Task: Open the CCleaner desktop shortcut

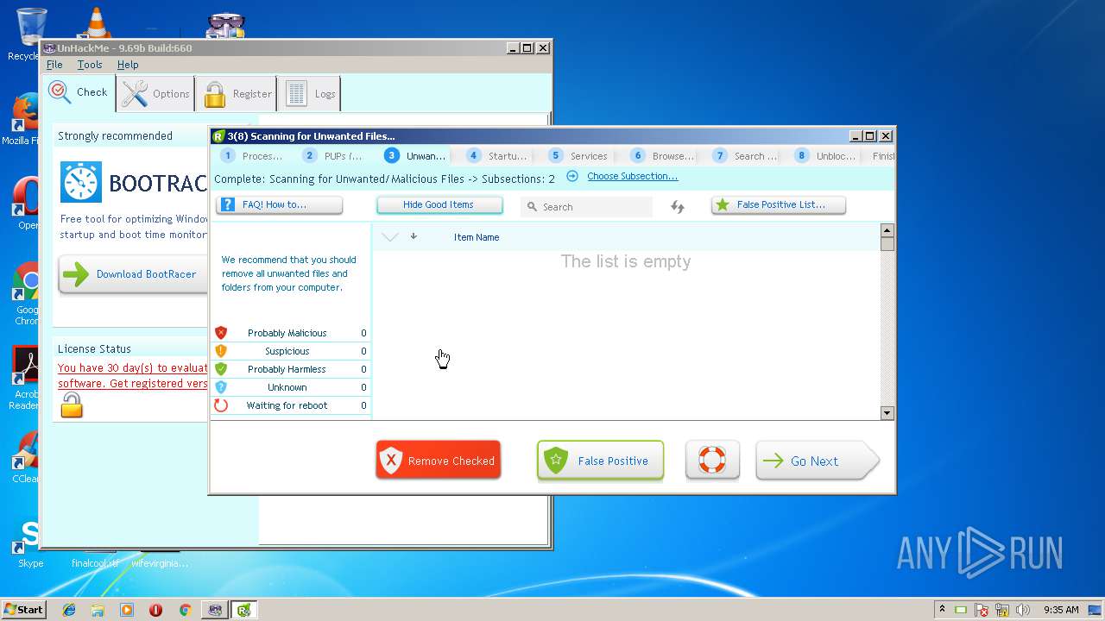Action: [26, 457]
